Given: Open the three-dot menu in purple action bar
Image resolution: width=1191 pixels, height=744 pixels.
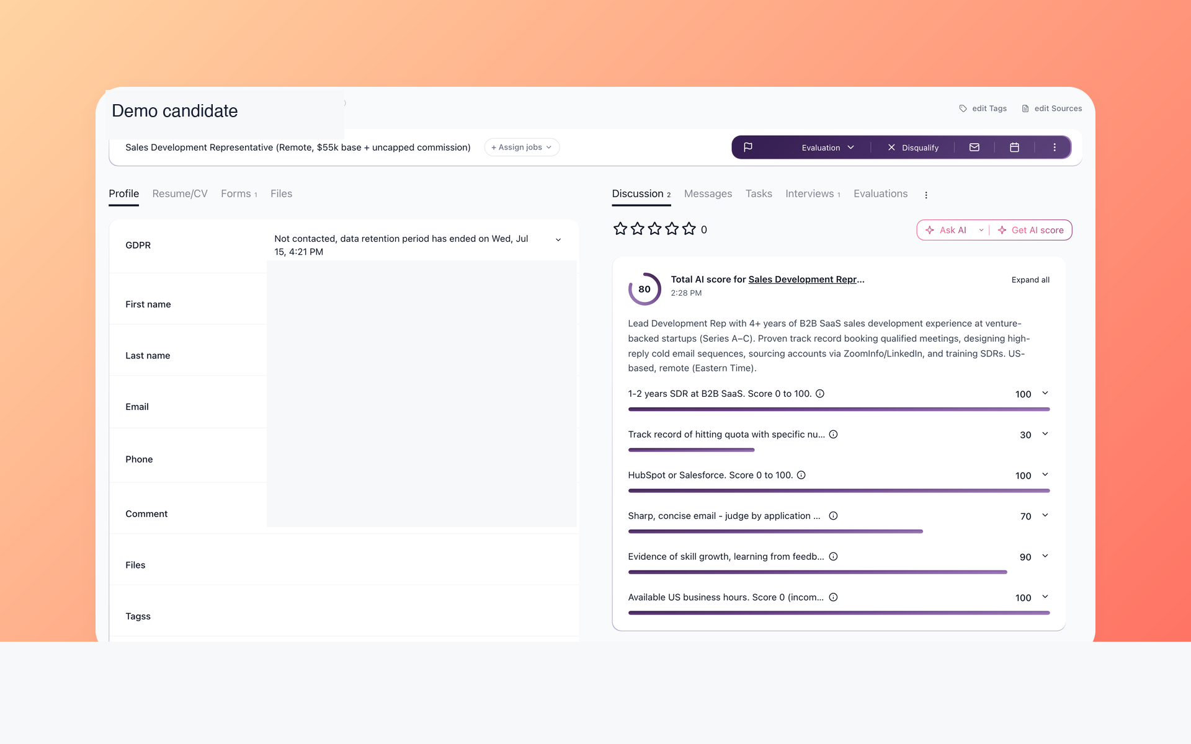Looking at the screenshot, I should point(1055,148).
